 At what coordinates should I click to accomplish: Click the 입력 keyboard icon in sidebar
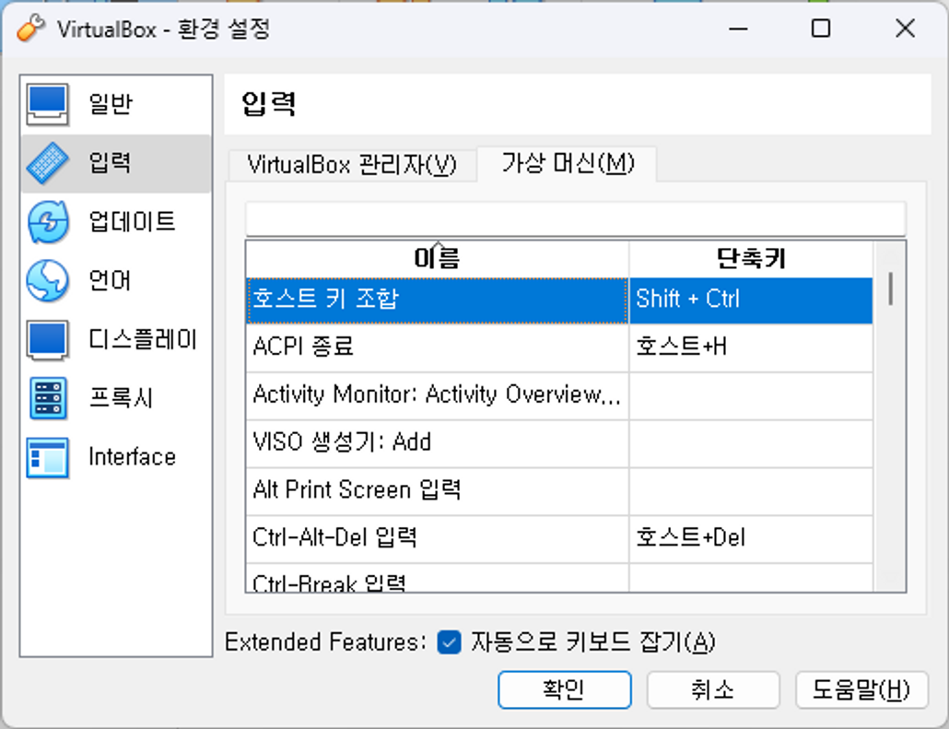[47, 163]
